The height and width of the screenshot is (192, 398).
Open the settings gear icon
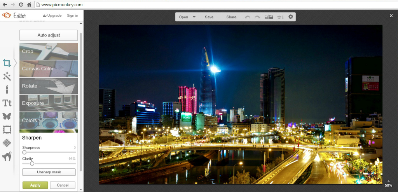[291, 17]
